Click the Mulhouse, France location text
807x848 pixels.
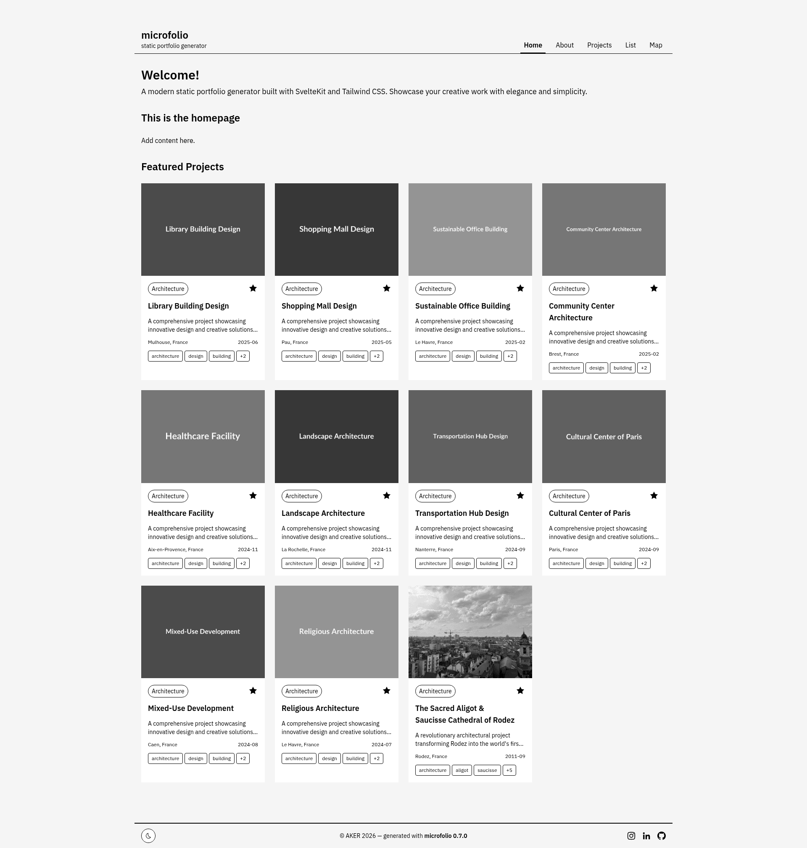click(x=168, y=343)
